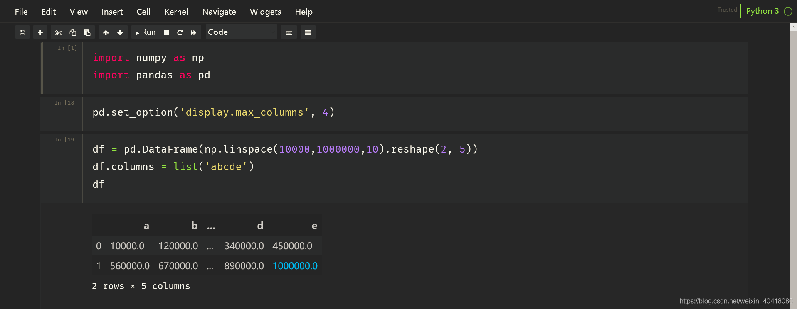Move the selected cell up

(x=106, y=32)
